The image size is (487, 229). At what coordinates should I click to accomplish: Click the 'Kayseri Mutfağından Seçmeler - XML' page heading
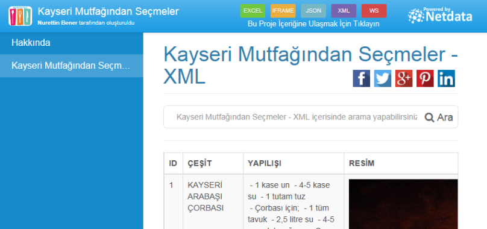point(310,65)
